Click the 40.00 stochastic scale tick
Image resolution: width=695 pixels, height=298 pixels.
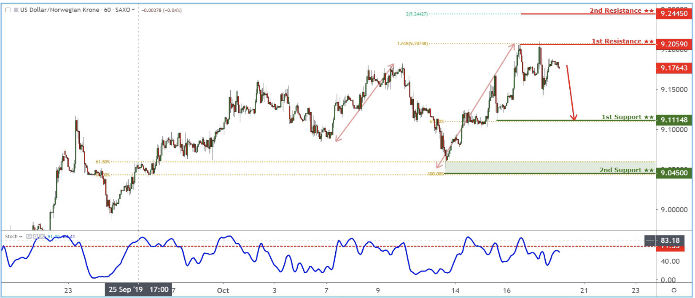click(670, 261)
